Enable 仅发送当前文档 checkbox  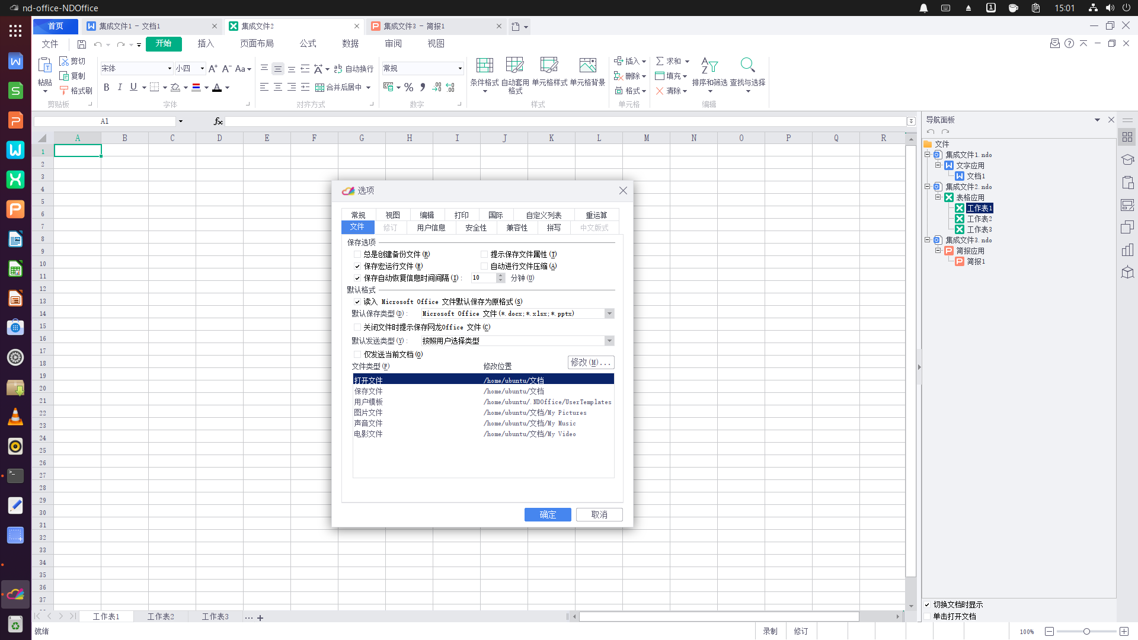coord(357,354)
